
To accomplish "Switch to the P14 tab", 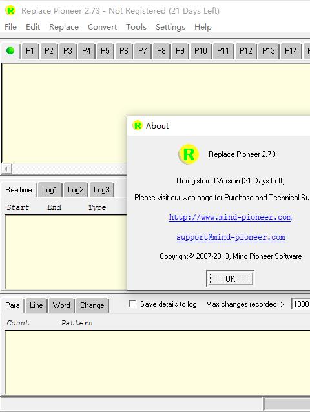I will (x=291, y=51).
